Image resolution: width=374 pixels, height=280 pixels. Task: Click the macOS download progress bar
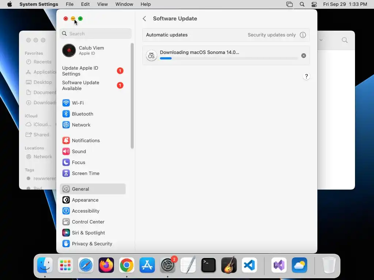click(x=229, y=58)
